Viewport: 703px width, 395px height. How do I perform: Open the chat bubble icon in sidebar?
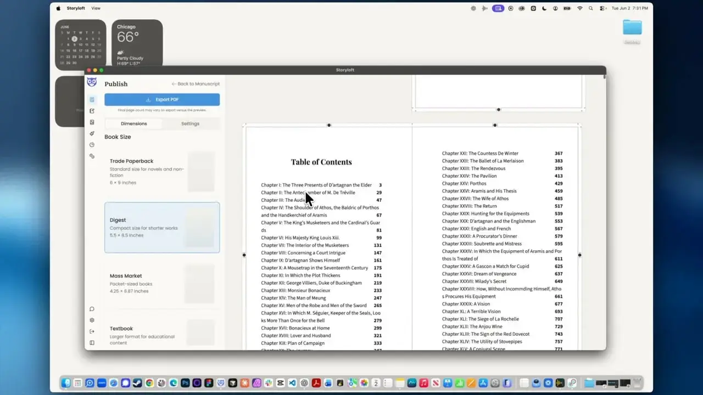coord(92,309)
